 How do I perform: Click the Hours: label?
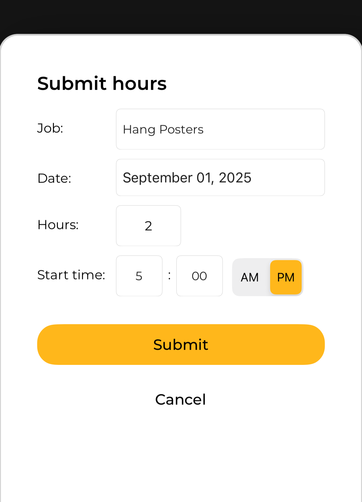tap(58, 225)
